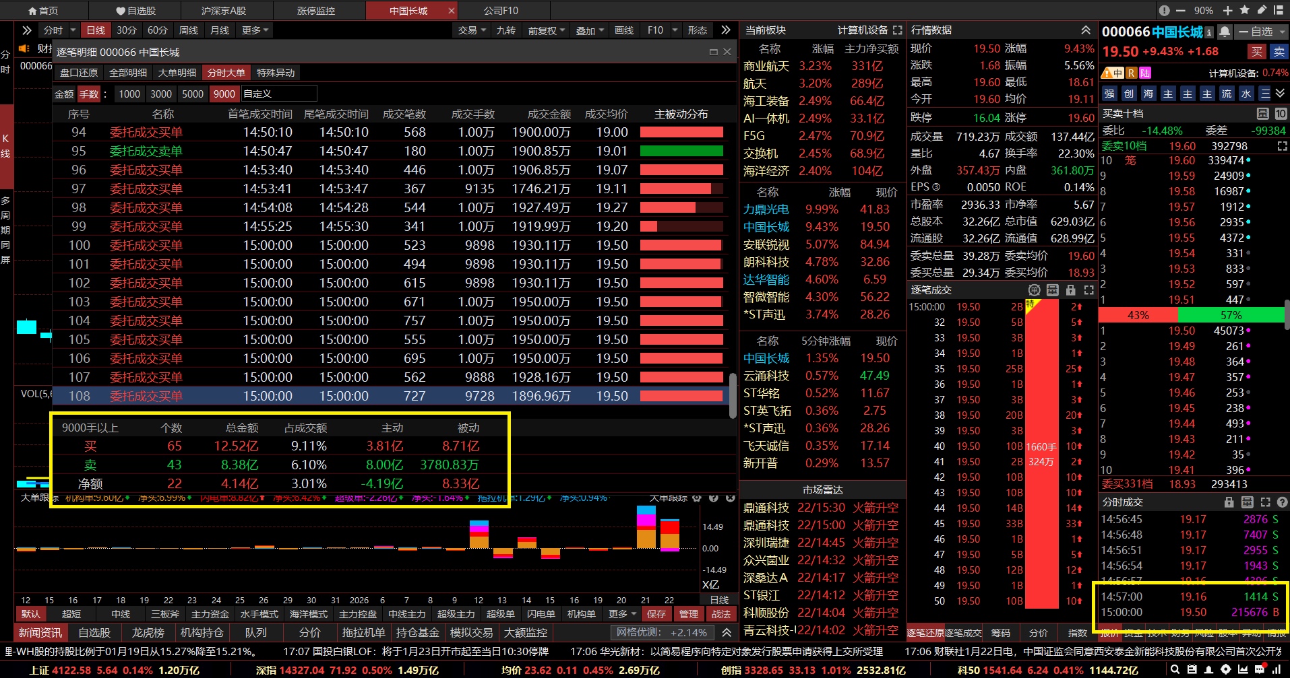The width and height of the screenshot is (1290, 678).
Task: Switch chart period to 30分
Action: [x=126, y=30]
